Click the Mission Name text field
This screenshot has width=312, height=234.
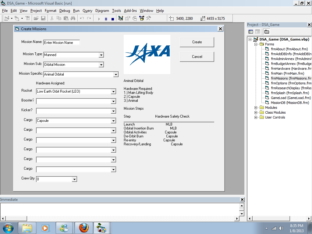pos(62,43)
